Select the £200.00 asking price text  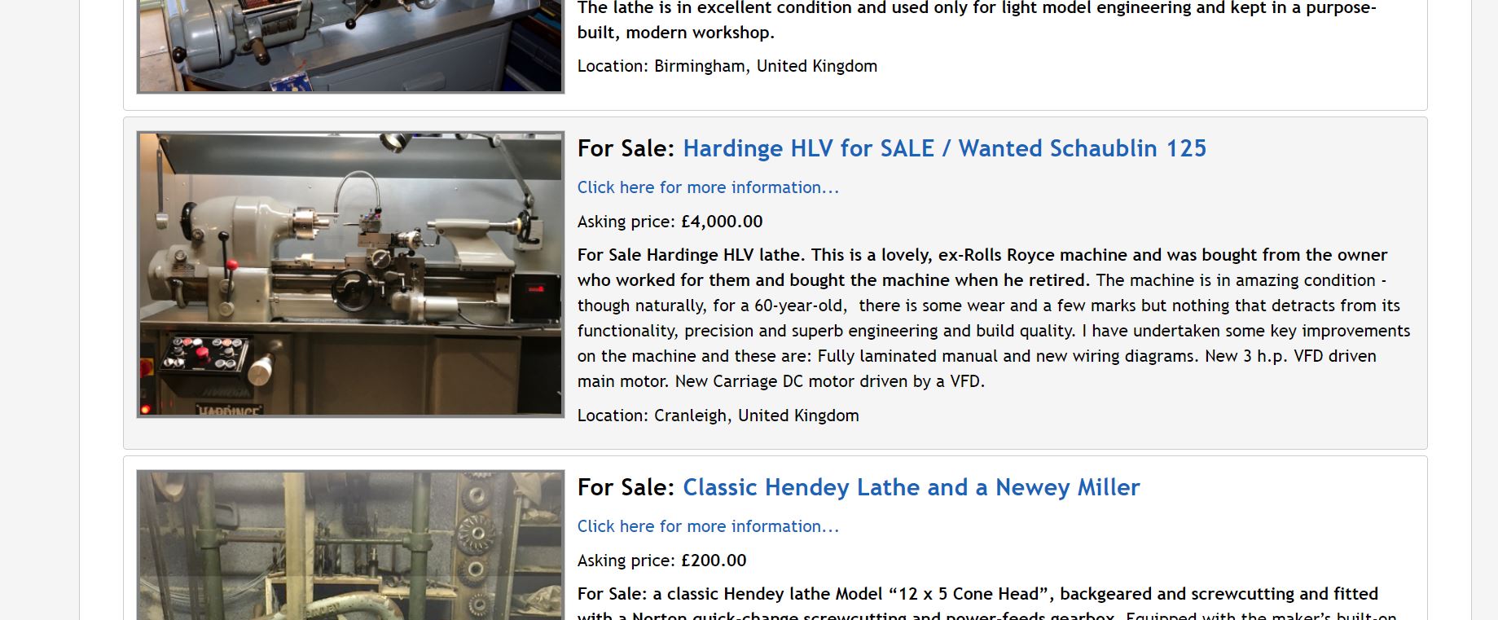714,561
